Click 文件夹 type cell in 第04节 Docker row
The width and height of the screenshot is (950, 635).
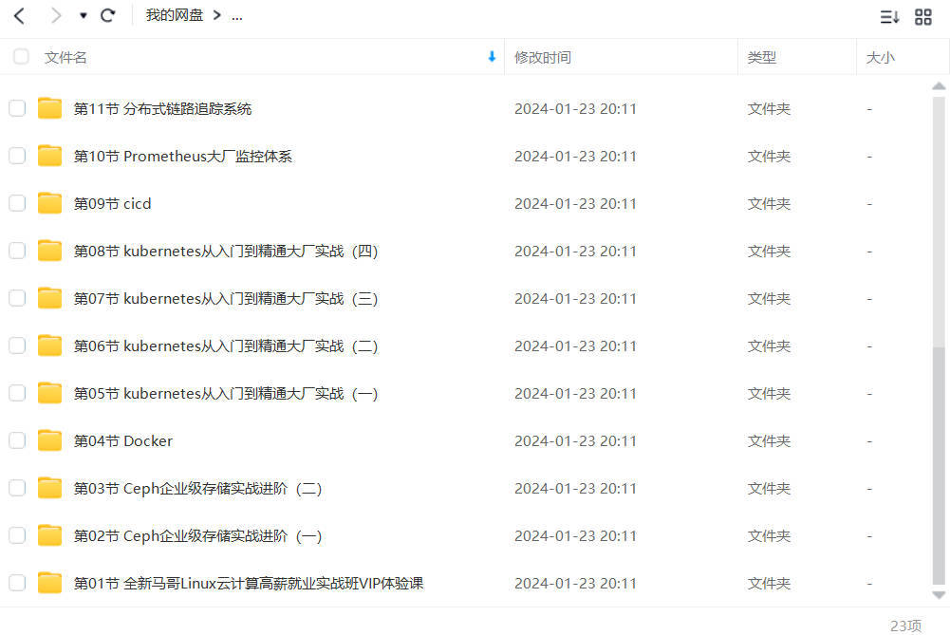769,441
